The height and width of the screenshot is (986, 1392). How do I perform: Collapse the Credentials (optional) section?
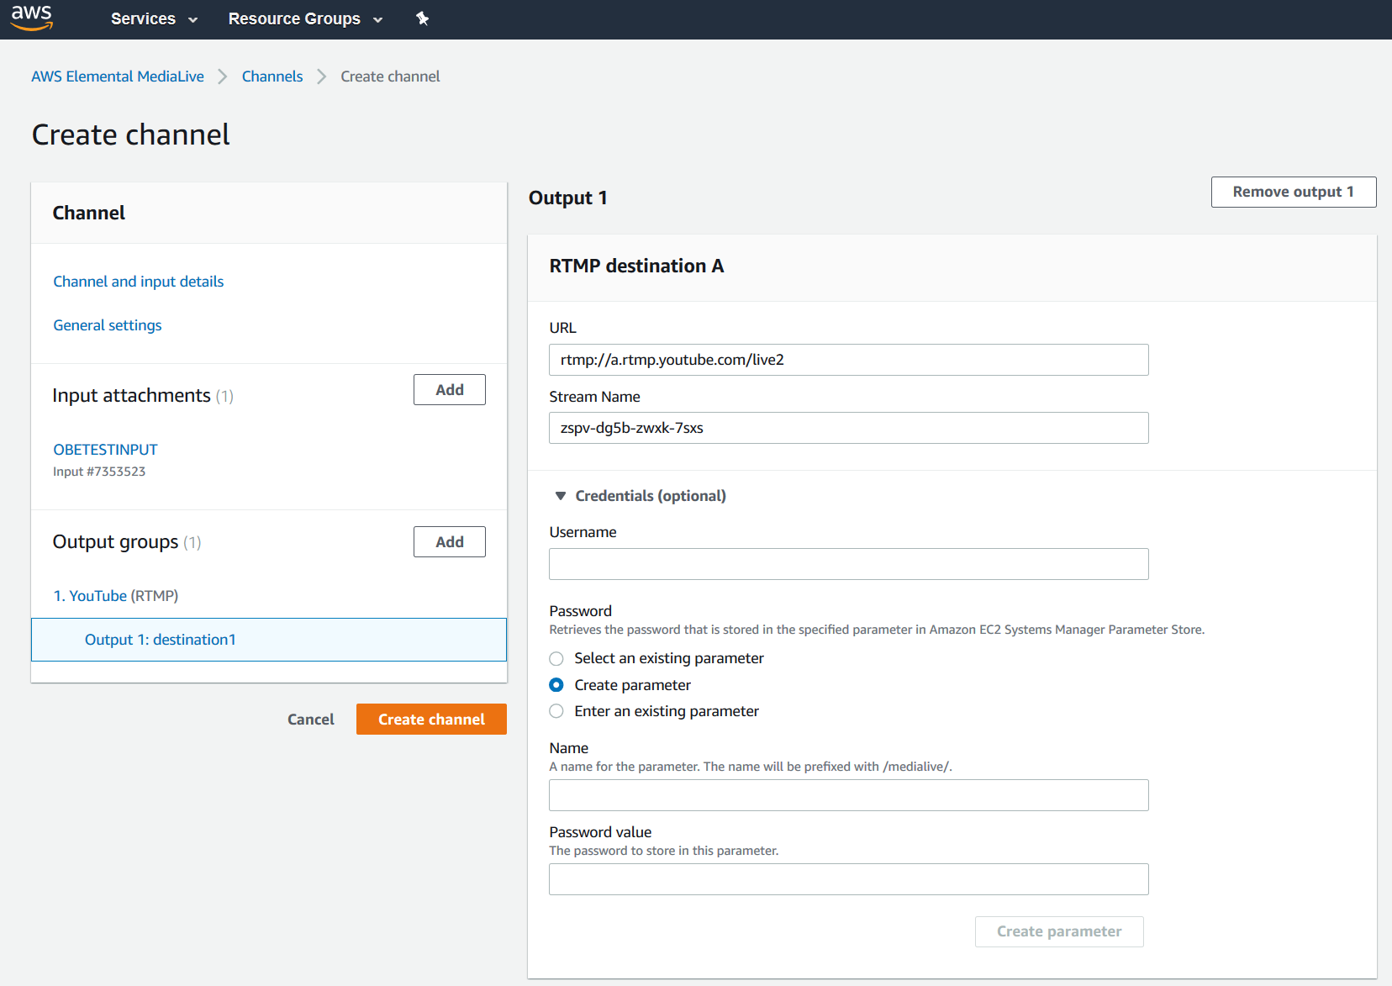(640, 496)
